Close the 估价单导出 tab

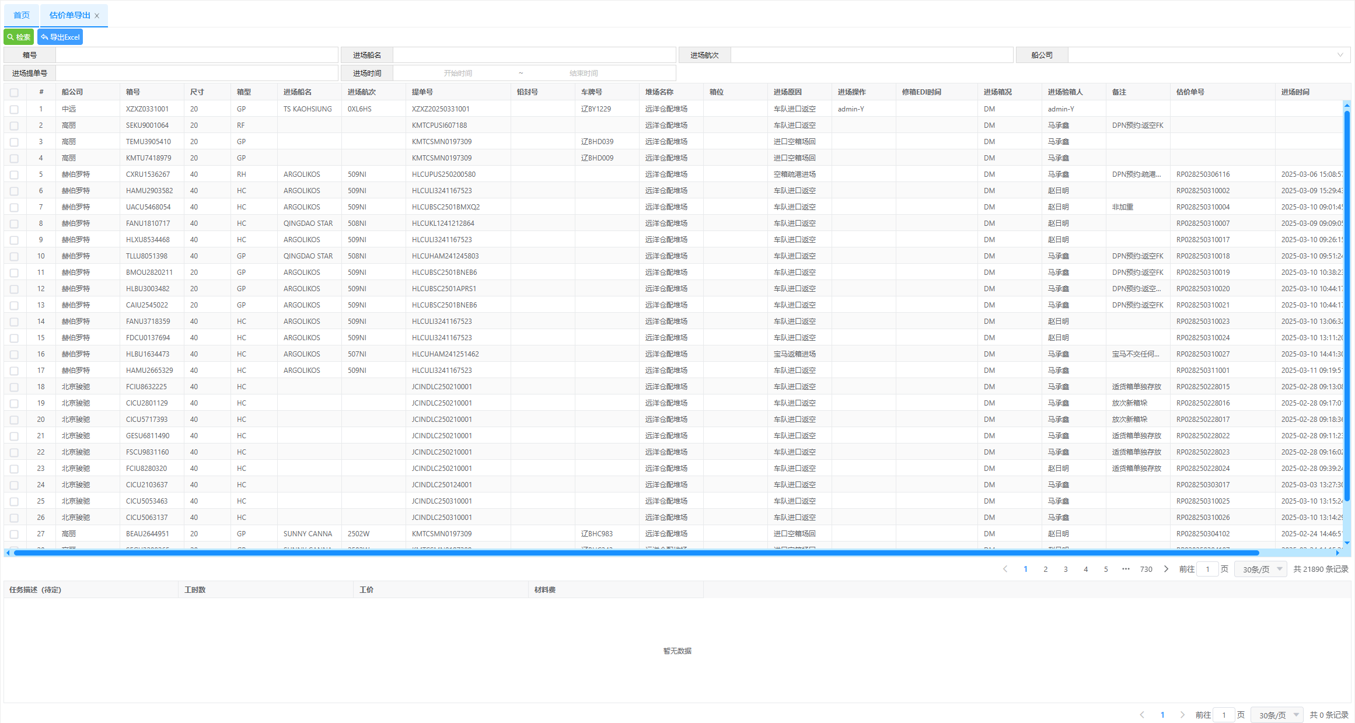pyautogui.click(x=97, y=16)
